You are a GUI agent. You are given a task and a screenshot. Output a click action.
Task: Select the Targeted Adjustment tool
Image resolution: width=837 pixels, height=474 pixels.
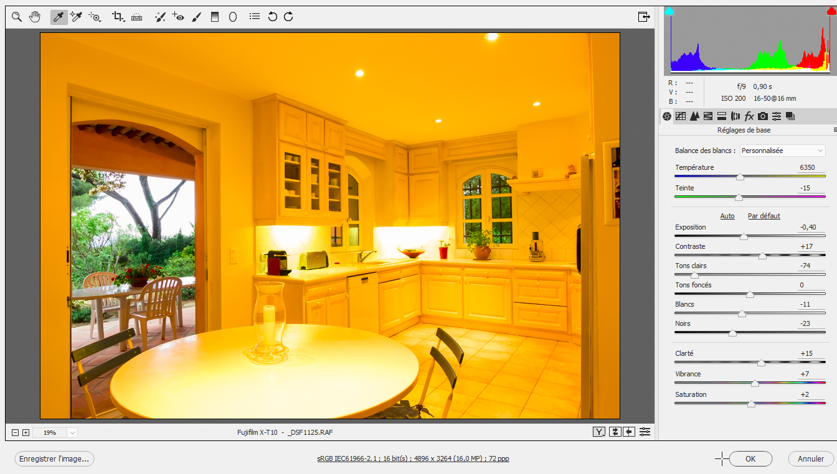click(95, 17)
